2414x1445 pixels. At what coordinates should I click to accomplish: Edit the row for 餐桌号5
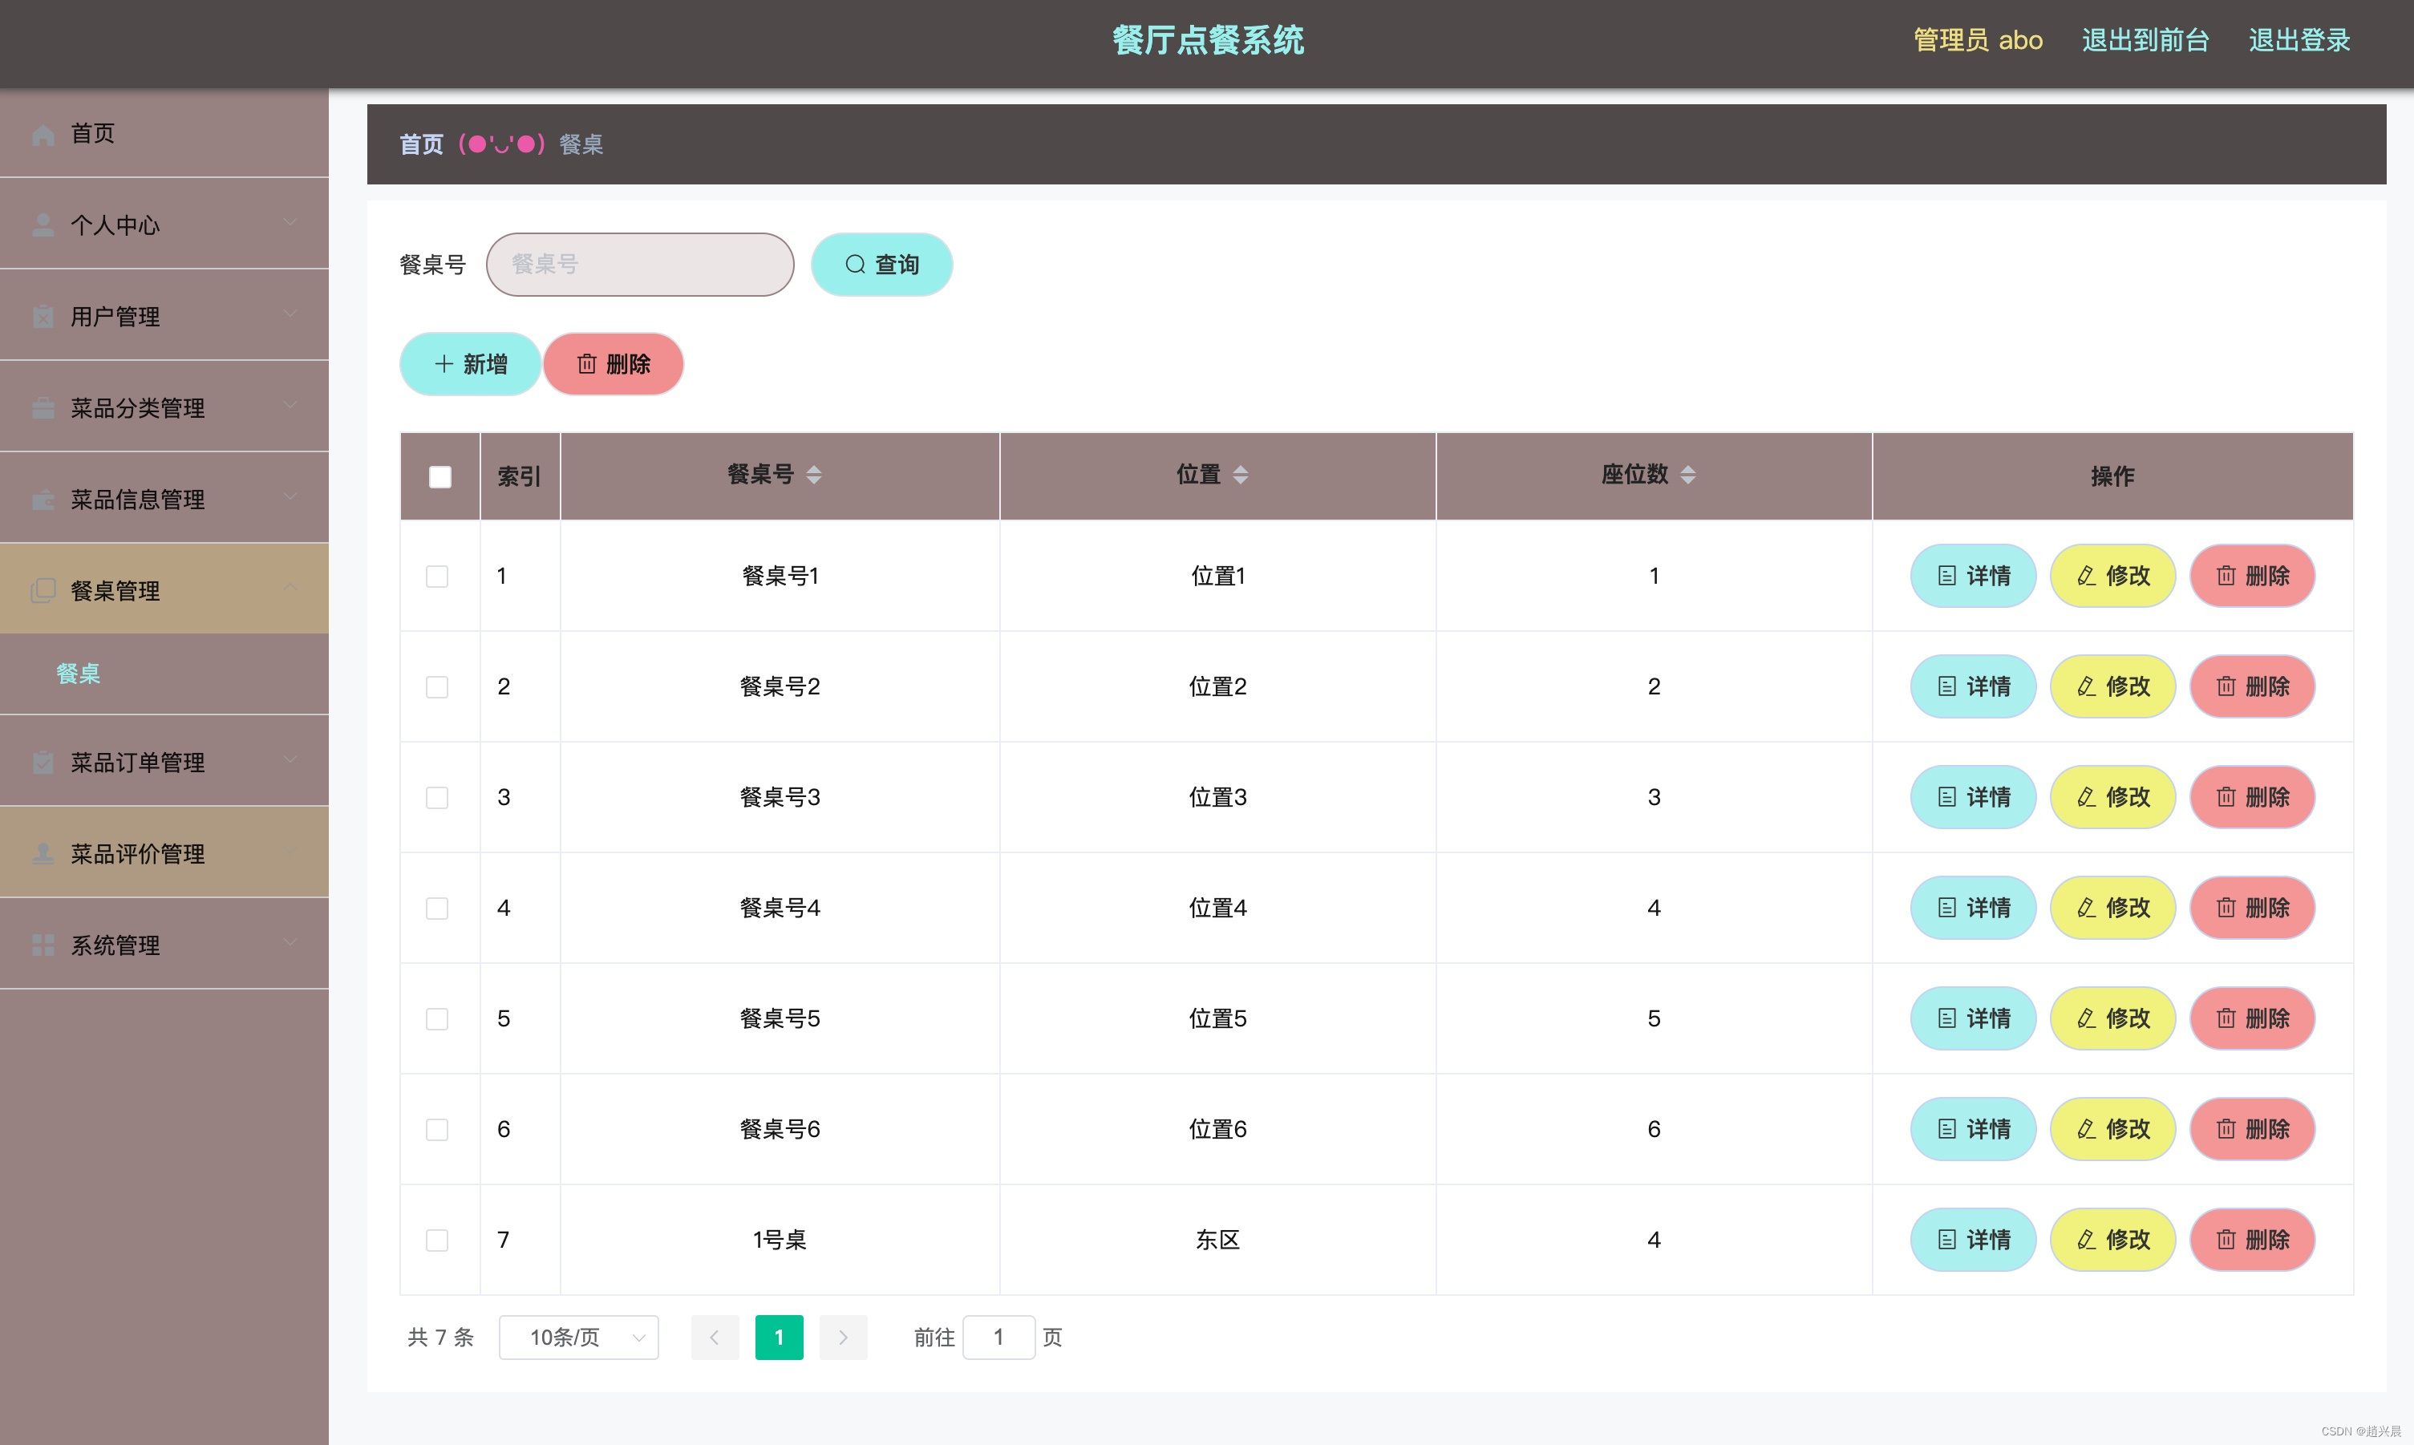(x=2112, y=1018)
